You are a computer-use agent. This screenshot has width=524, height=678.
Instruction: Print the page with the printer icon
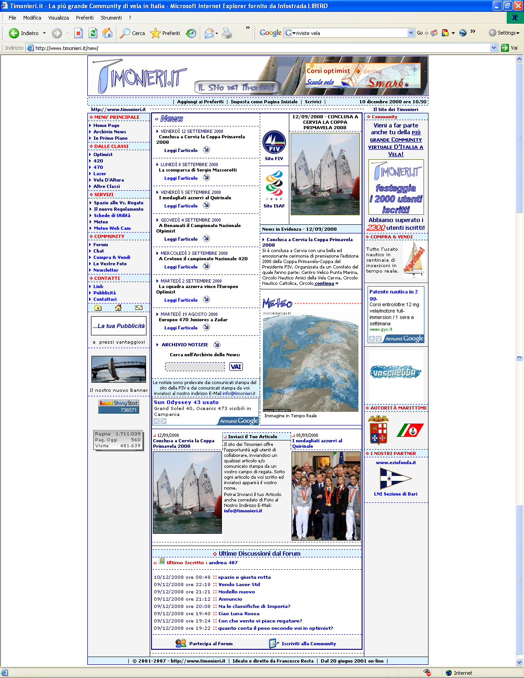point(227,33)
